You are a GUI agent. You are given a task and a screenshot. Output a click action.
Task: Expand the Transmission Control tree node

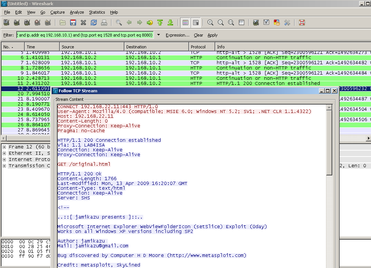coord(4,166)
